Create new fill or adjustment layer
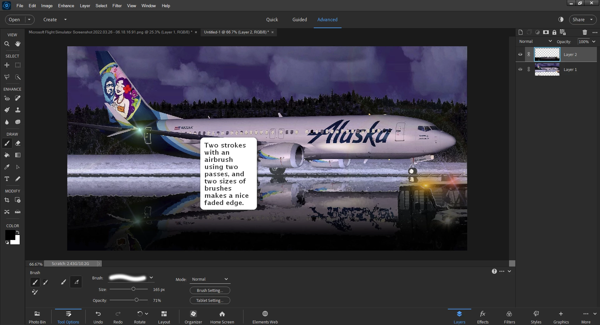This screenshot has height=325, width=600. pyautogui.click(x=537, y=32)
